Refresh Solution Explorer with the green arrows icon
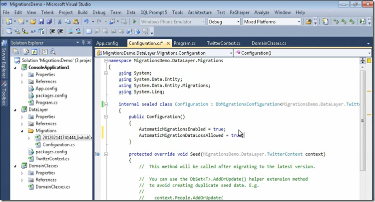 tap(34, 51)
